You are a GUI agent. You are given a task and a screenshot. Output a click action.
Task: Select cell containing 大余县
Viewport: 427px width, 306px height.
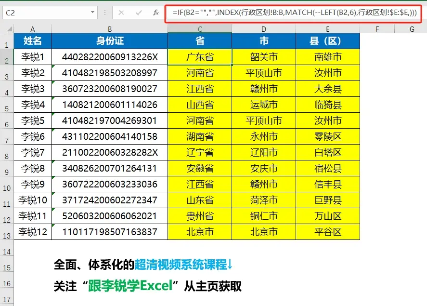click(x=328, y=89)
